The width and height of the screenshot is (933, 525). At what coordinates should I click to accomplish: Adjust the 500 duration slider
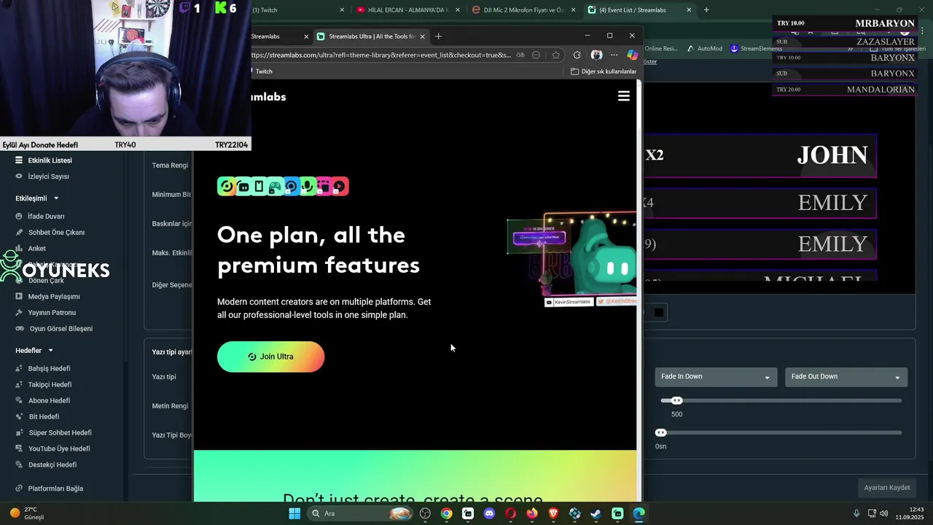click(x=676, y=400)
